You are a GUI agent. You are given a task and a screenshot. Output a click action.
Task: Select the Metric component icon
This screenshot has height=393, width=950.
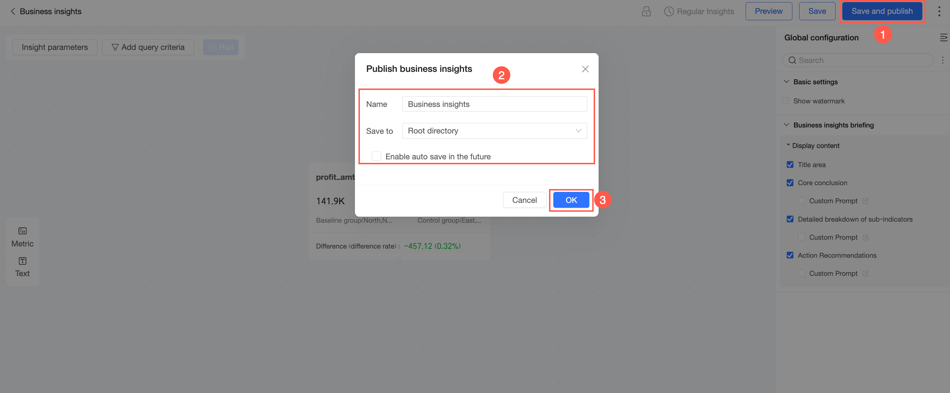[x=23, y=231]
